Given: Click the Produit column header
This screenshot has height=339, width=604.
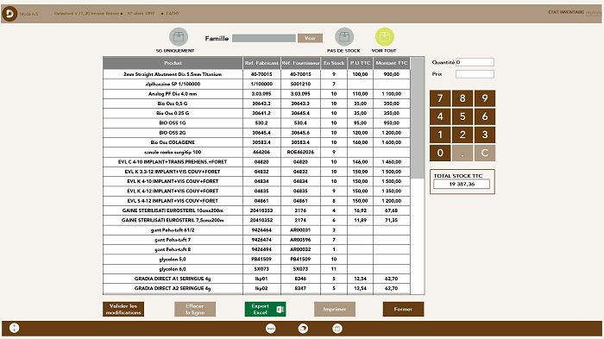Looking at the screenshot, I should pyautogui.click(x=173, y=63).
